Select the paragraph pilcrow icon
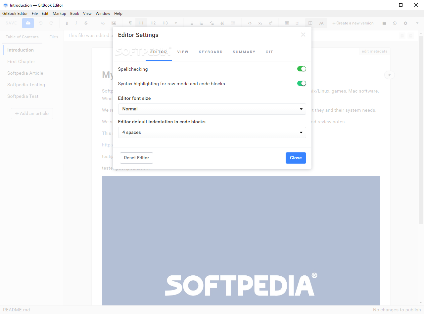 pos(130,23)
